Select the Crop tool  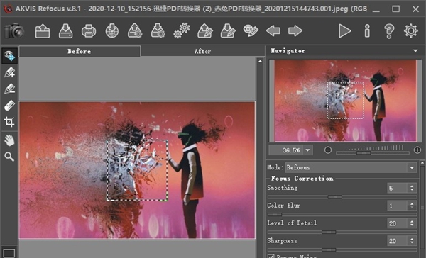(9, 122)
